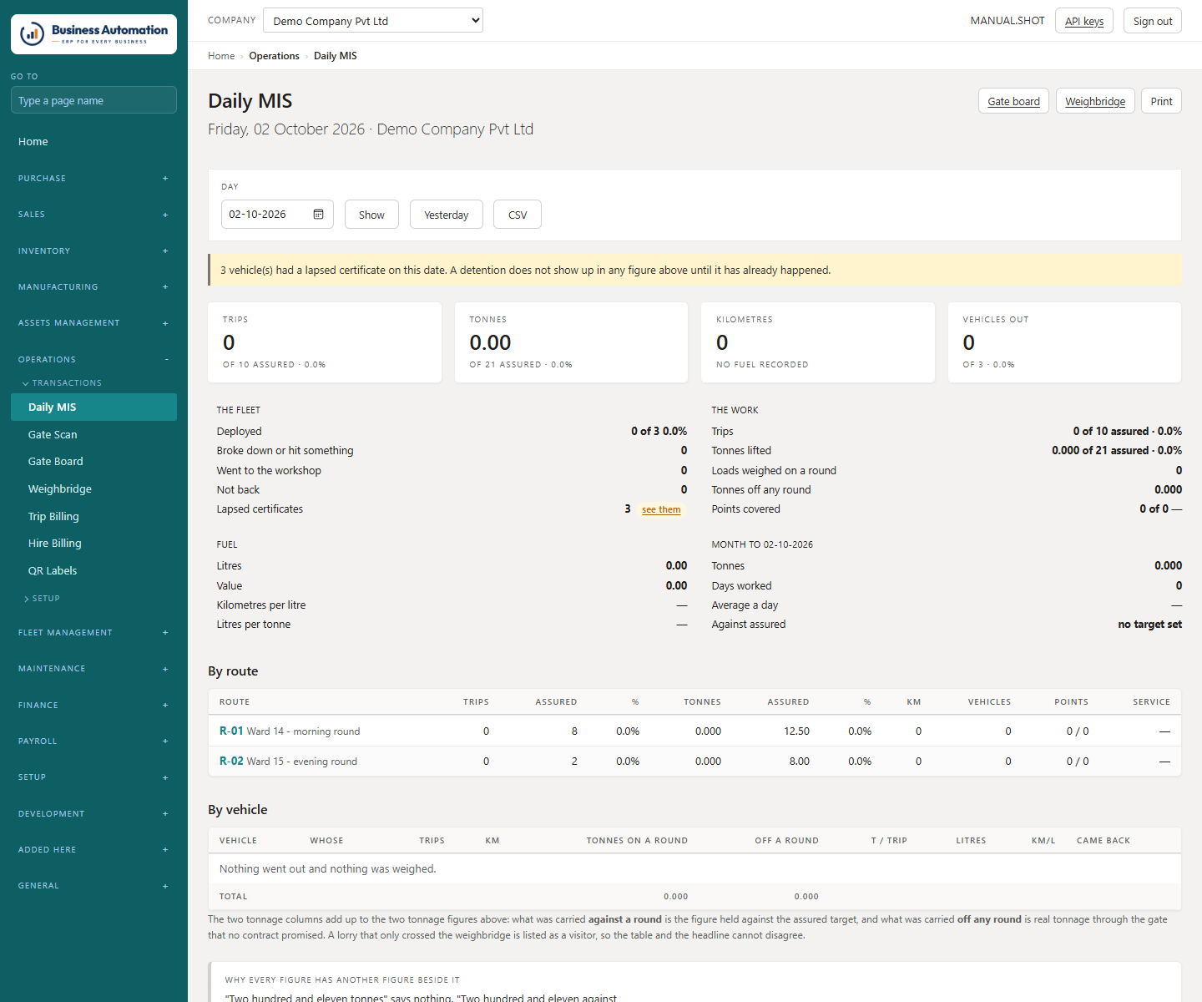This screenshot has height=1002, width=1202.
Task: Export the report as CSV
Action: [518, 215]
